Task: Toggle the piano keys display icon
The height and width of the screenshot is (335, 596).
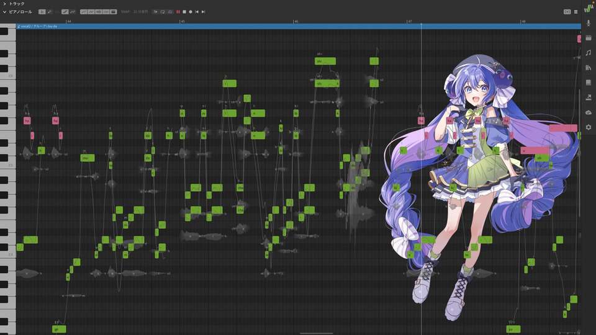Action: coord(113,12)
